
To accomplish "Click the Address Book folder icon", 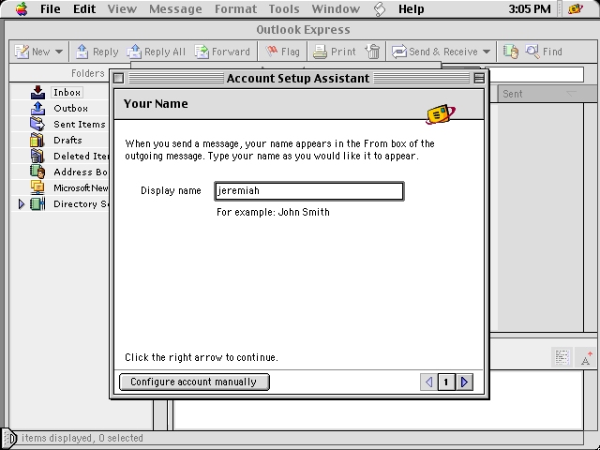I will 37,172.
